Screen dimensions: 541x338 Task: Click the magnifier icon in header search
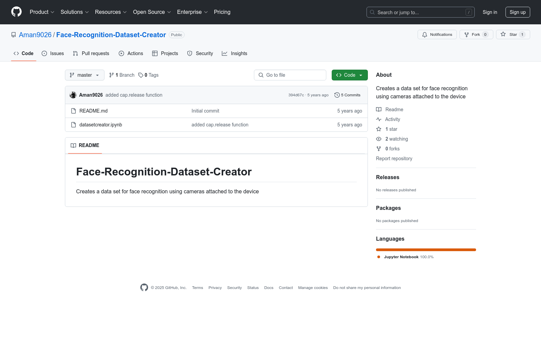click(372, 12)
